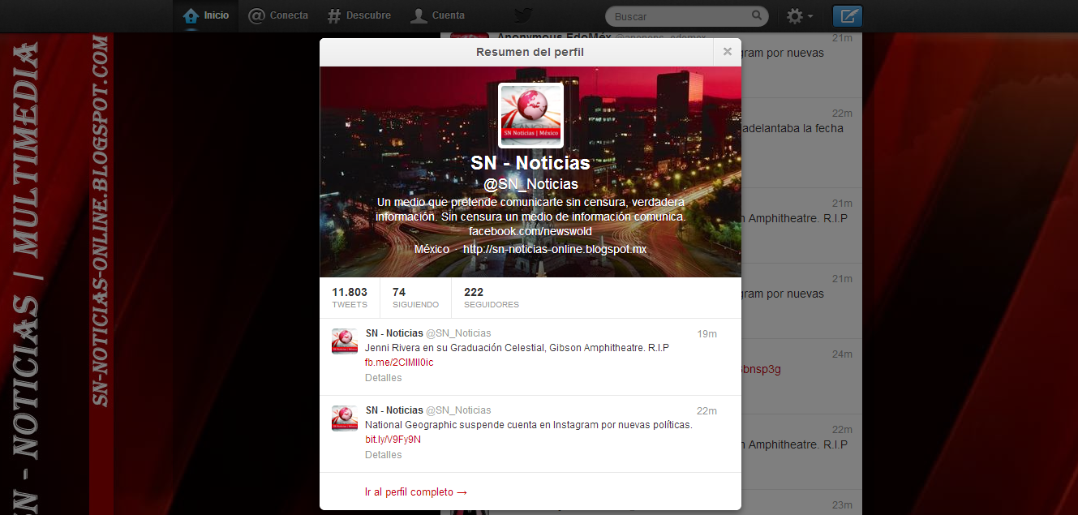
Task: Open the bit.ly/V9Fy9N link
Action: (x=393, y=440)
